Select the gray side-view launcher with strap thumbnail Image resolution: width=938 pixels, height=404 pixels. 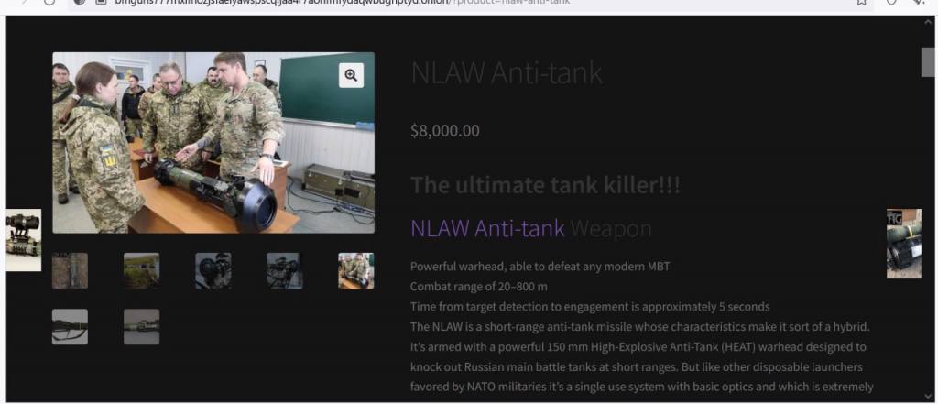(70, 327)
